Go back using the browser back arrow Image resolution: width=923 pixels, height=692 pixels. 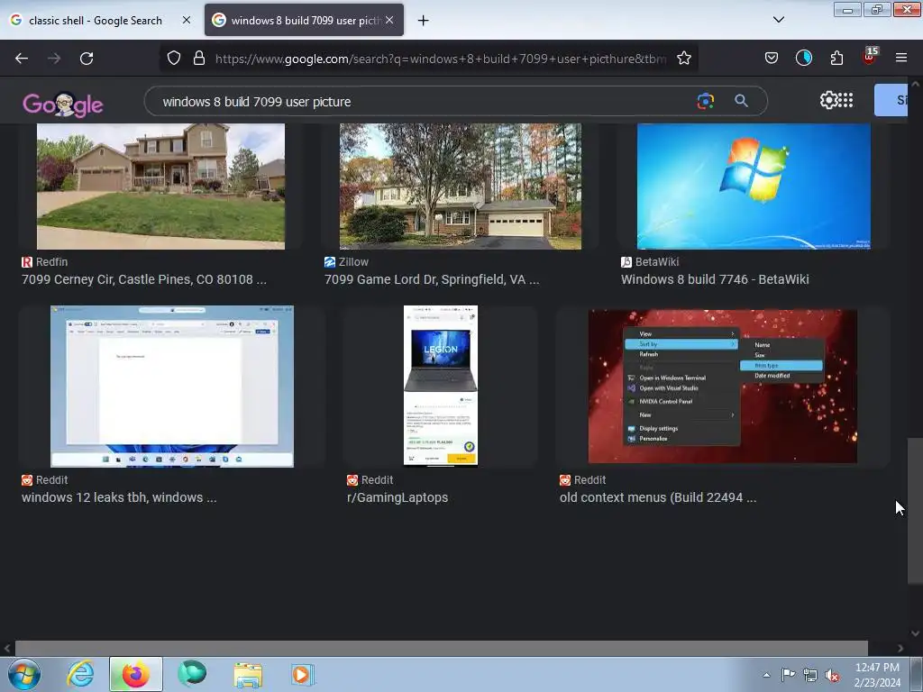click(x=22, y=59)
